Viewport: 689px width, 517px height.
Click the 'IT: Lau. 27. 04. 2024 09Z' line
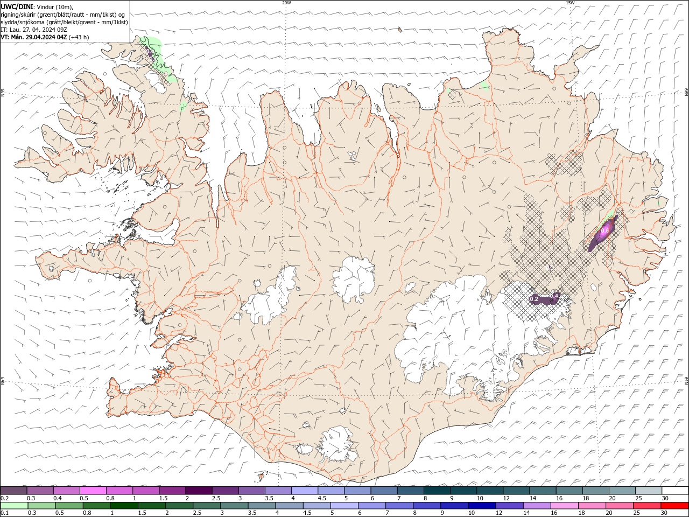pyautogui.click(x=33, y=30)
